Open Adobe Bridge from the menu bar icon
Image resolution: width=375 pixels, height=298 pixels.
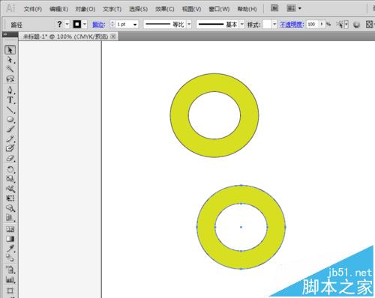pos(274,8)
